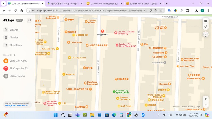The height and width of the screenshot is (119, 212).
Task: Select Pan Pacific Dispensary Limited marker
Action: [x=45, y=103]
